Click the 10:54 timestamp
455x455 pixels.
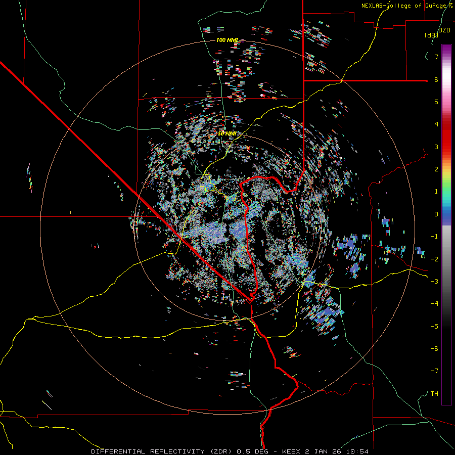[356, 451]
